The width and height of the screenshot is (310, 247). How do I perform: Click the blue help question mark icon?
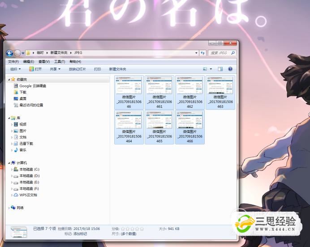point(230,69)
